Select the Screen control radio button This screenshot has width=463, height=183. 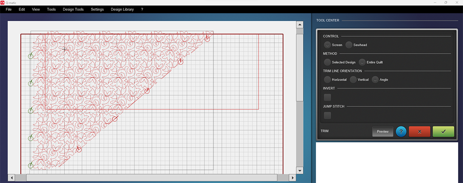[328, 45]
